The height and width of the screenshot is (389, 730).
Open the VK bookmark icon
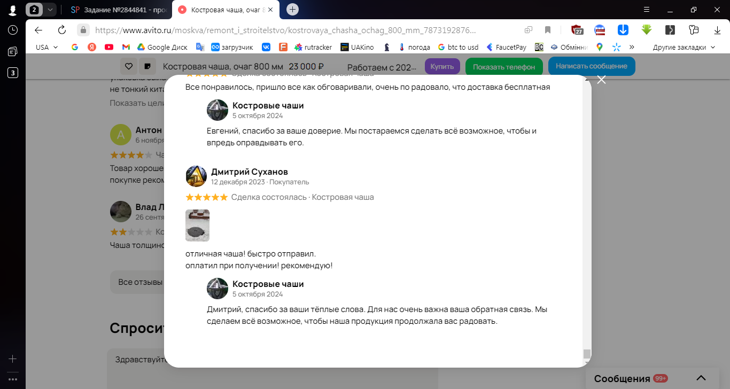click(x=266, y=47)
